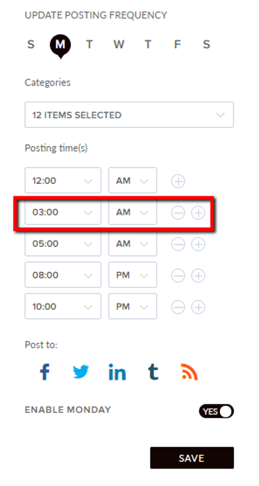Remove the 08:00 PM posting time
Screen dimensions: 259x486
tap(178, 275)
